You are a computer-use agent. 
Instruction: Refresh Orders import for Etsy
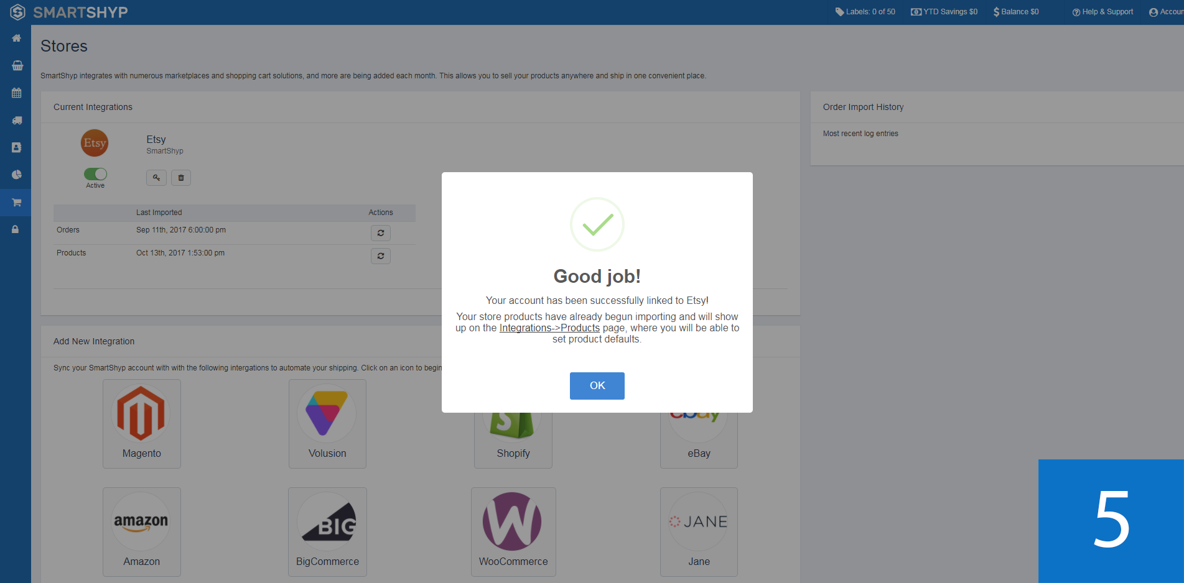(x=381, y=233)
